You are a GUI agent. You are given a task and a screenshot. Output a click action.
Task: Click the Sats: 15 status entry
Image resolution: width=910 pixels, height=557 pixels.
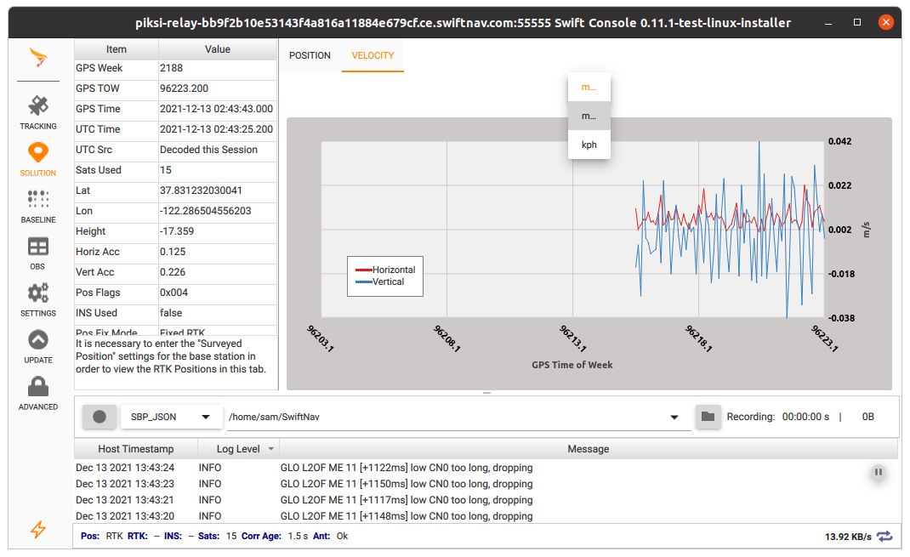[218, 536]
